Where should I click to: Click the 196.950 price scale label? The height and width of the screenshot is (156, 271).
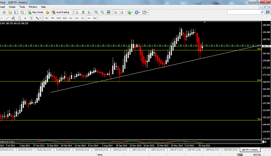click(266, 25)
